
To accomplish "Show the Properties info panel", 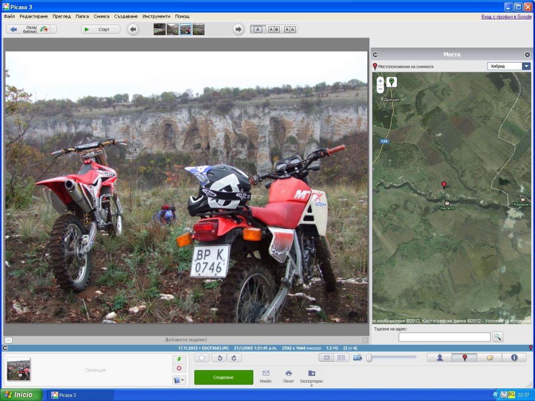I will click(514, 357).
